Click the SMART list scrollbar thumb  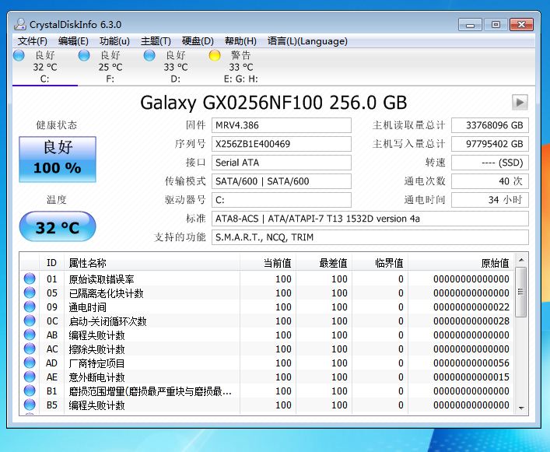(x=521, y=292)
